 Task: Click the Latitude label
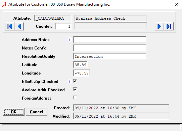pos(30,65)
